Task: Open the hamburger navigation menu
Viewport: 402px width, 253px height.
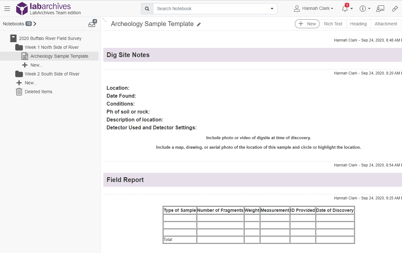Action: click(7, 9)
